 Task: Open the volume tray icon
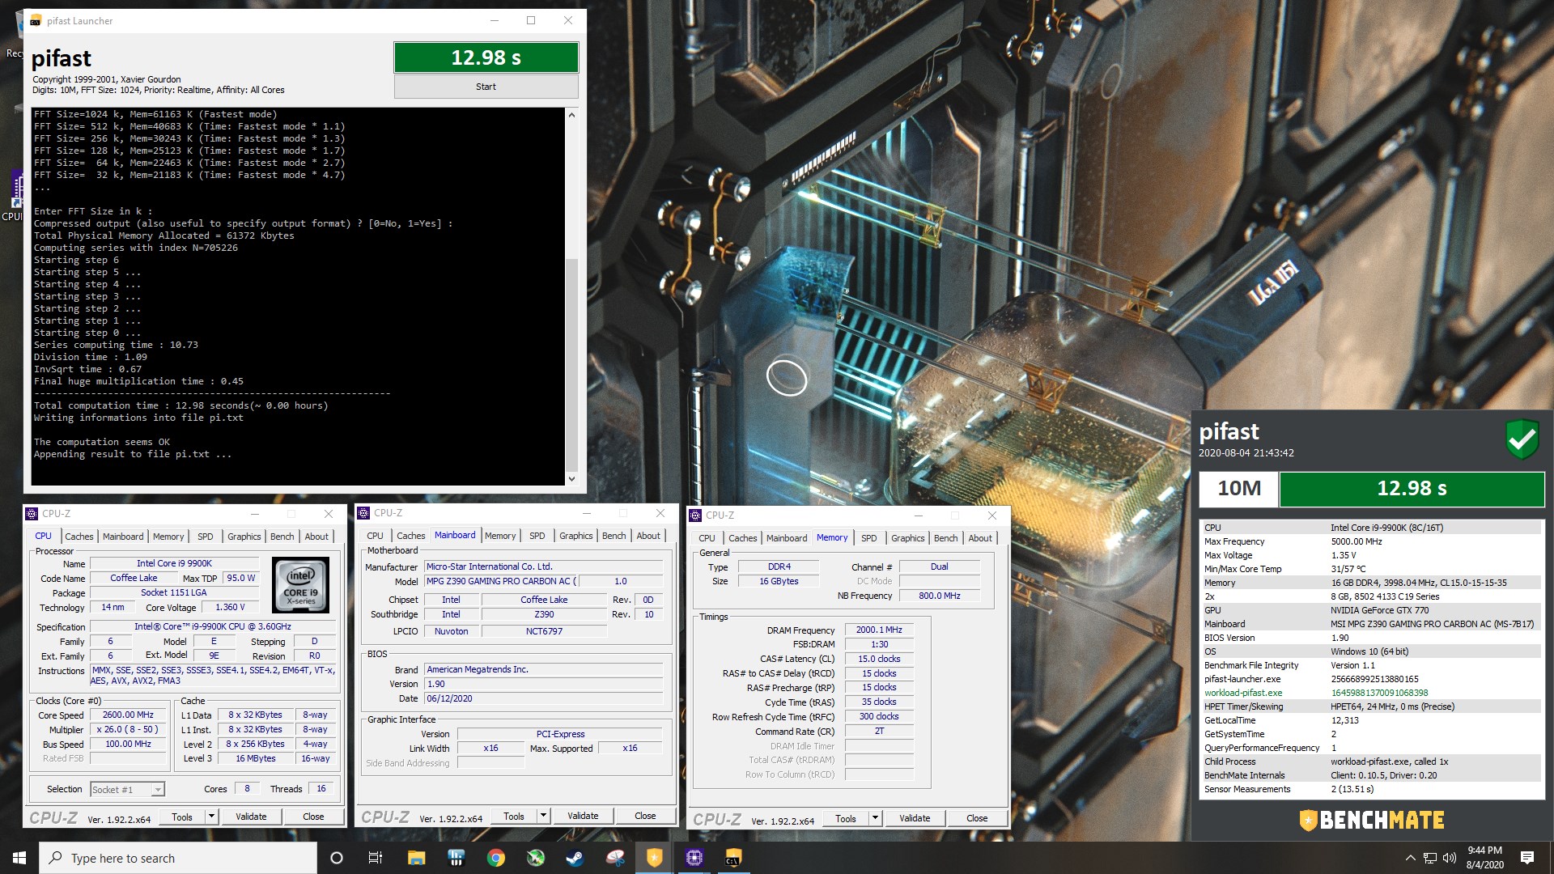[1449, 858]
